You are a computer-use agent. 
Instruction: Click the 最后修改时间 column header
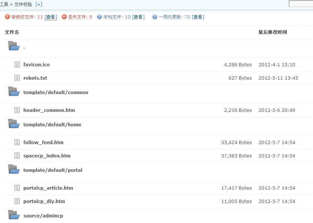(273, 32)
